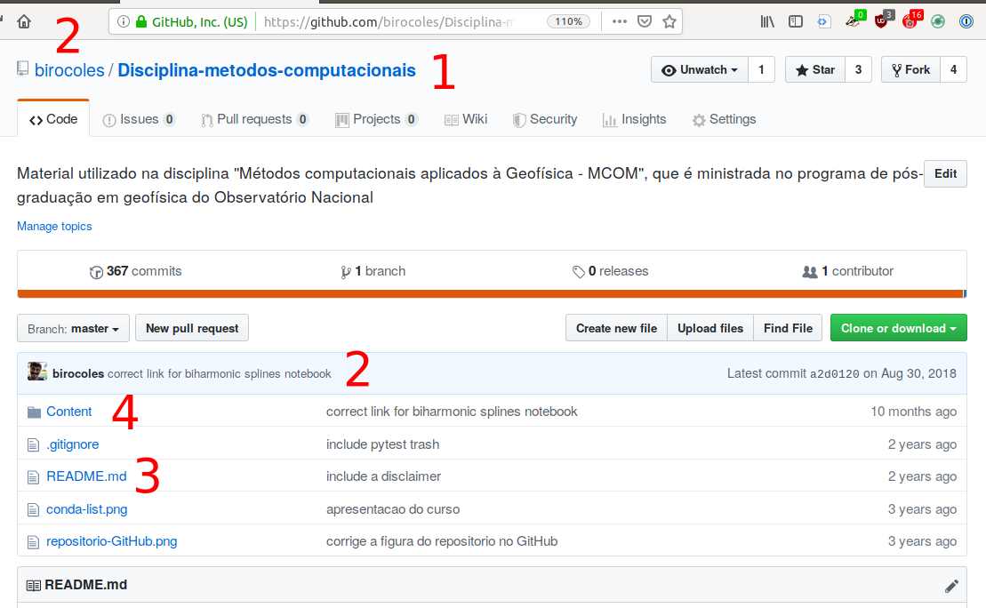The image size is (986, 608).
Task: View the 4 forks count
Action: 954,70
